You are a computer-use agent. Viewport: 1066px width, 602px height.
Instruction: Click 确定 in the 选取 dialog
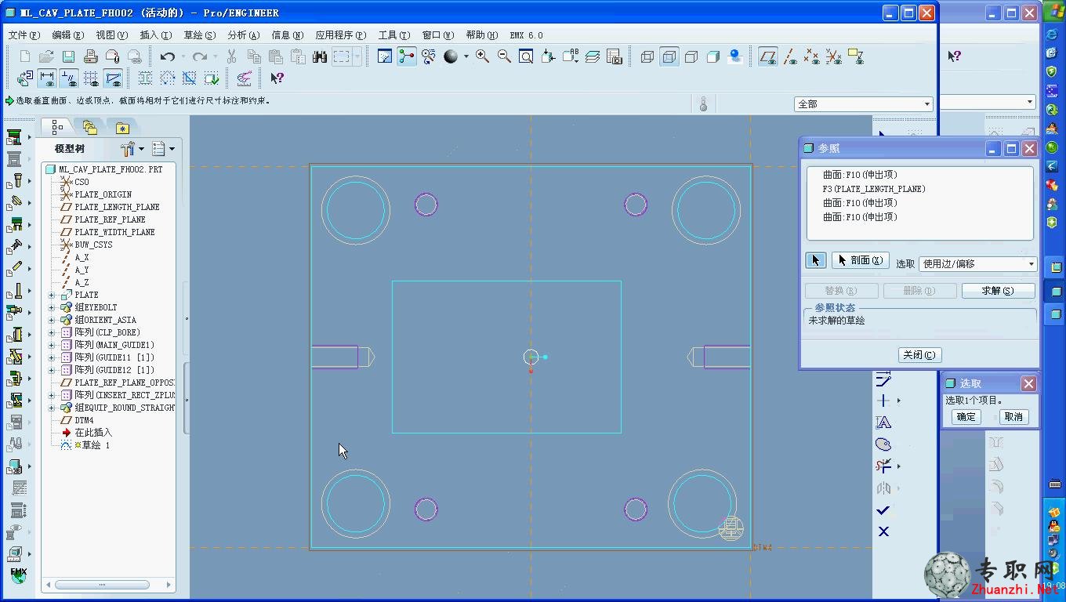[966, 417]
